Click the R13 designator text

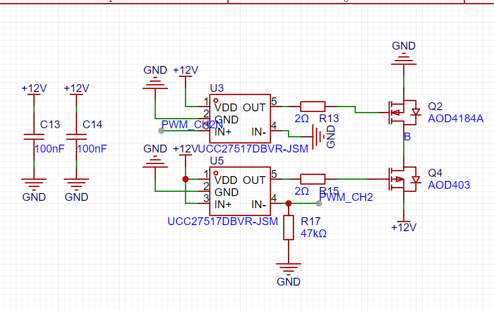click(329, 119)
